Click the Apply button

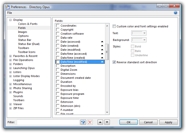coord(168,122)
